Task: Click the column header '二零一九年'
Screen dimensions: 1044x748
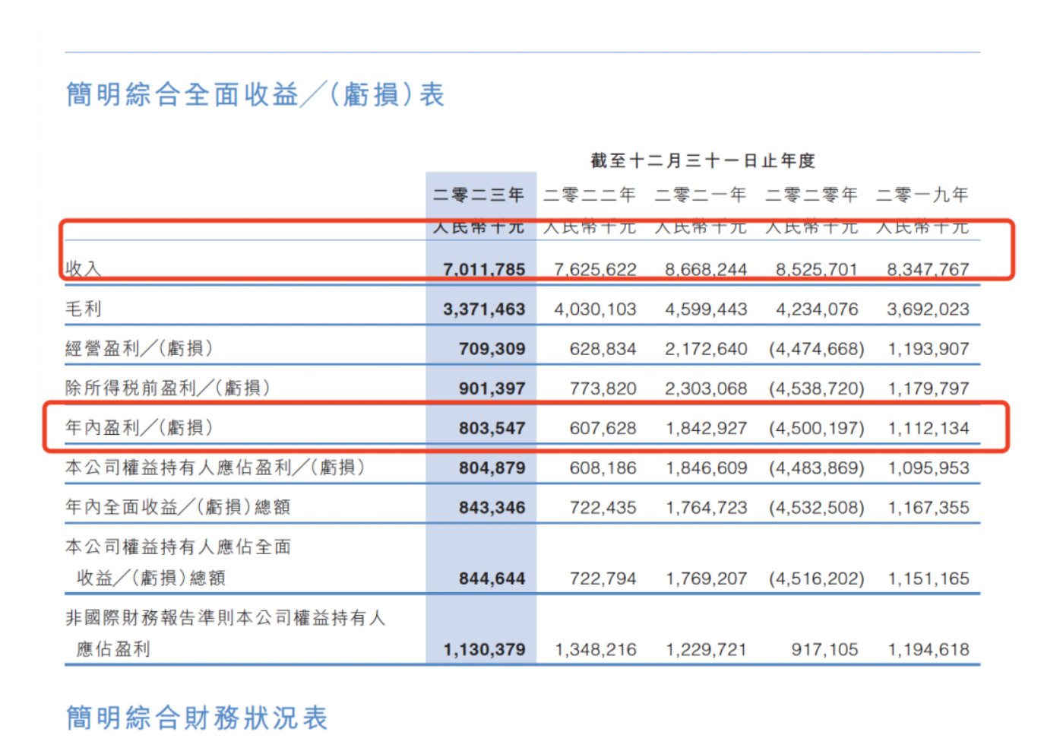Action: 922,195
